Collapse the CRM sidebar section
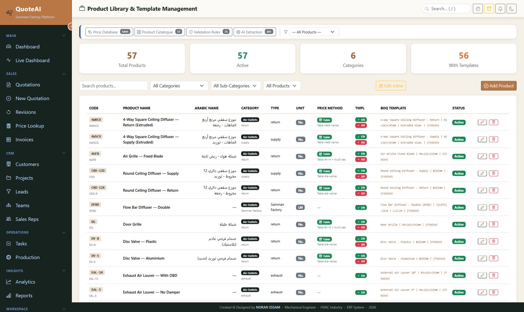Viewport: 524px width, 312px height. pyautogui.click(x=36, y=153)
